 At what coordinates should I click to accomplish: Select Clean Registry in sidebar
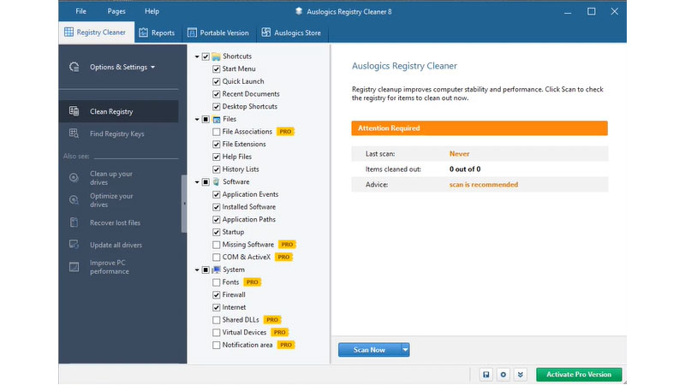tap(118, 111)
